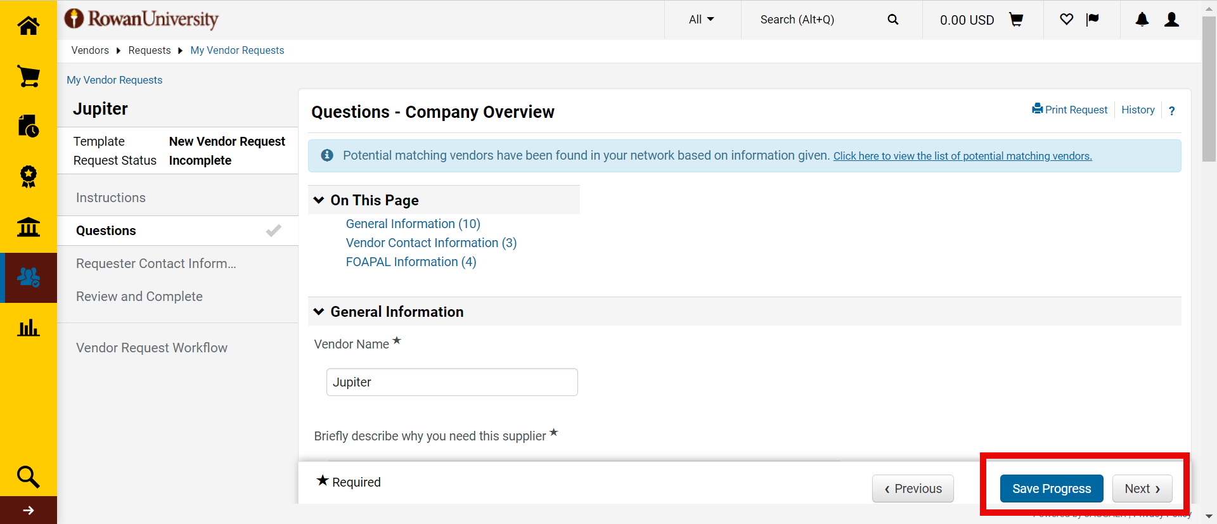
Task: Select Review and Complete in left menu
Action: (139, 297)
